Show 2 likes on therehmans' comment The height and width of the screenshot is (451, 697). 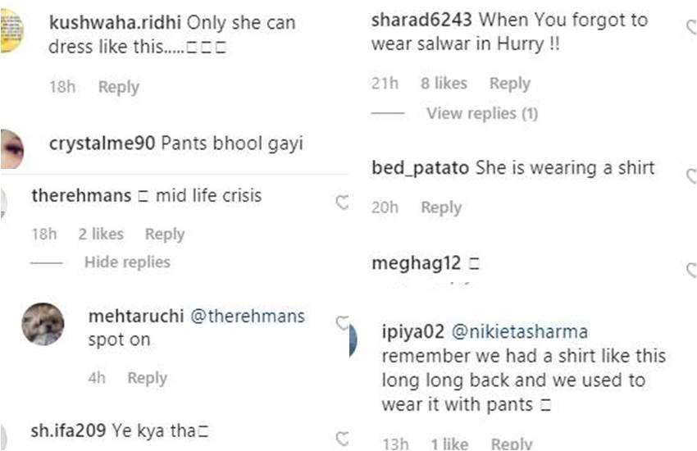pos(101,235)
